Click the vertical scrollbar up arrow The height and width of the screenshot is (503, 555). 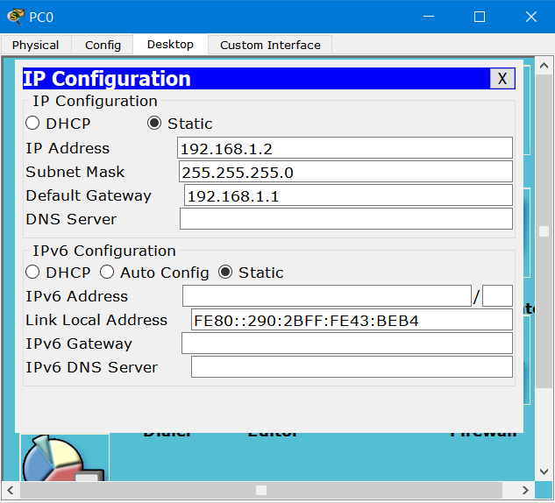point(544,66)
